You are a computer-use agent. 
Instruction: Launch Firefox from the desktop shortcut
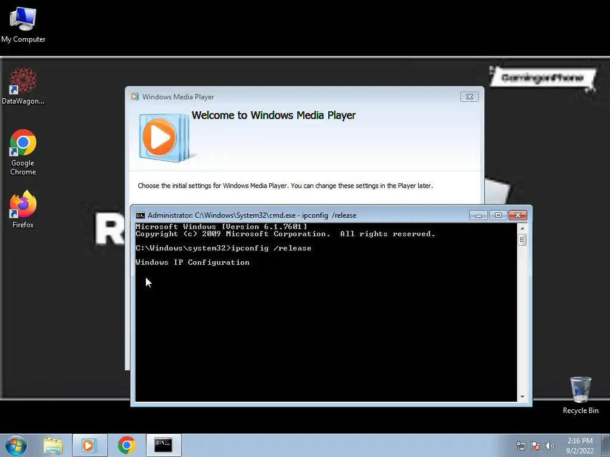pos(23,209)
